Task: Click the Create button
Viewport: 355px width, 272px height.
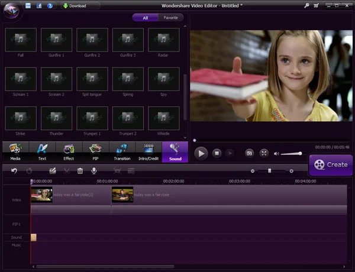Action: coord(331,165)
